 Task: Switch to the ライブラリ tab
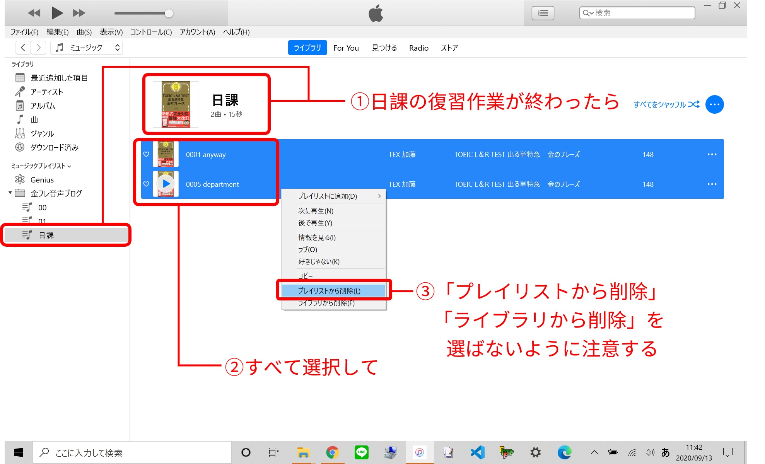click(307, 48)
